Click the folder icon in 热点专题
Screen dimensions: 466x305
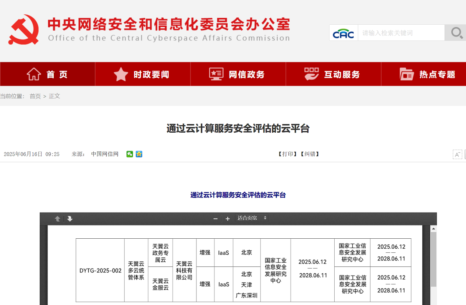[407, 74]
